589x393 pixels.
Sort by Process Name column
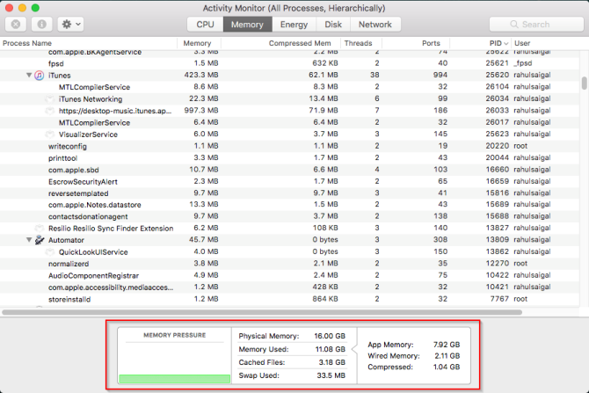click(x=89, y=43)
